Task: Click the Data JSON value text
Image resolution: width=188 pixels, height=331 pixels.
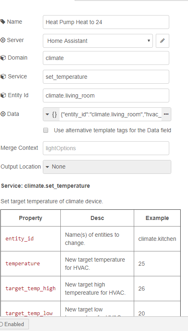Action: tap(111, 114)
